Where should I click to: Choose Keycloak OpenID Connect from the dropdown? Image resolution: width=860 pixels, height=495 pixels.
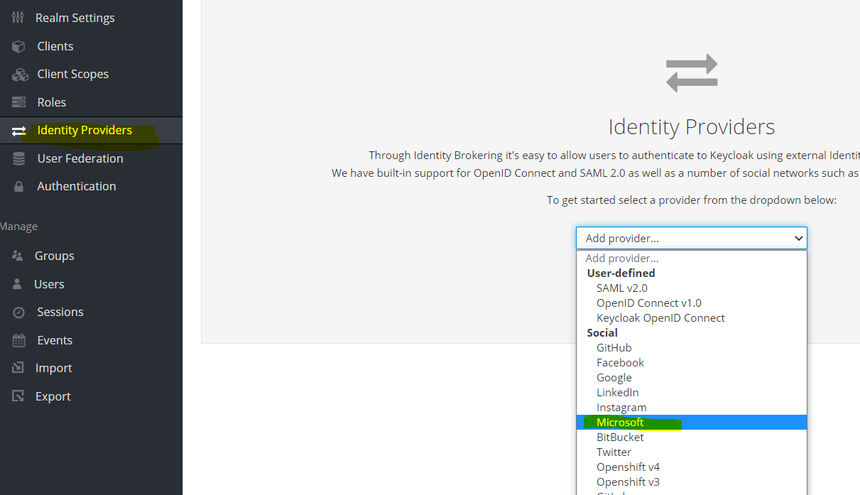[660, 317]
